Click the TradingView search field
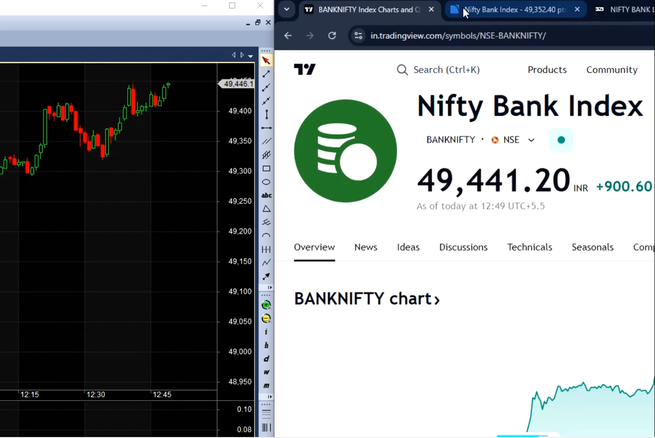The width and height of the screenshot is (655, 438). [x=438, y=70]
